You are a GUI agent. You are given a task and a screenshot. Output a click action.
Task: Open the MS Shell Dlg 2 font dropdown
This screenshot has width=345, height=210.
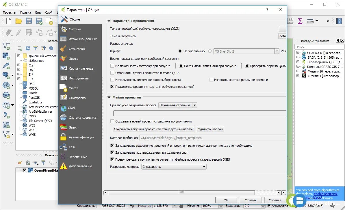pos(246,51)
